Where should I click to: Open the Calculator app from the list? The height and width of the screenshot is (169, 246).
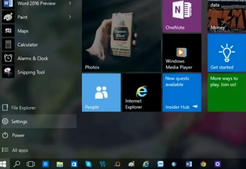[27, 45]
